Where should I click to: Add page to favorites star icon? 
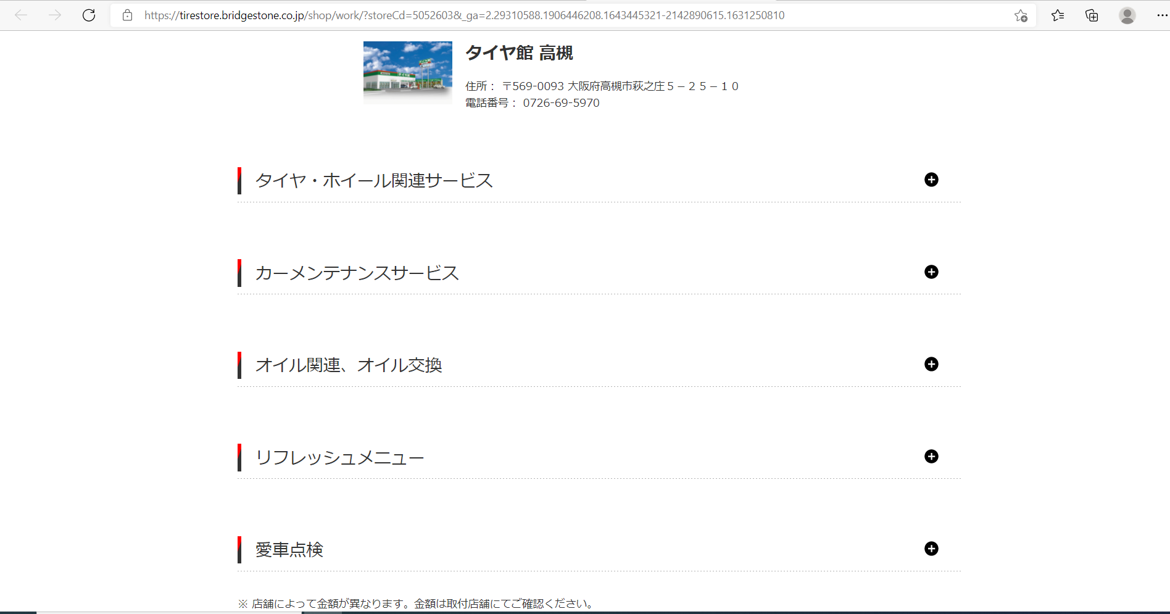[x=1021, y=15]
